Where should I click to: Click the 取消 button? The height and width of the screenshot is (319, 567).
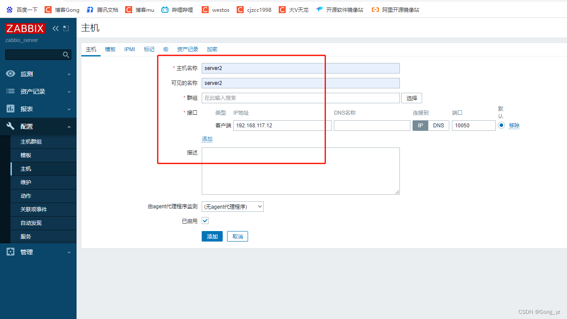(238, 236)
